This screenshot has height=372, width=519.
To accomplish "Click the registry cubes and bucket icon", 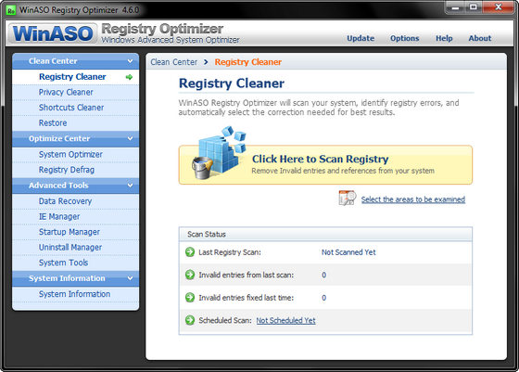I will (x=219, y=153).
